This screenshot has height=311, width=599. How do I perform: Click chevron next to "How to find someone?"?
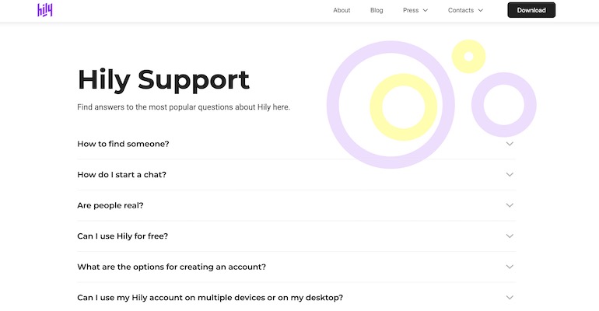click(x=510, y=144)
